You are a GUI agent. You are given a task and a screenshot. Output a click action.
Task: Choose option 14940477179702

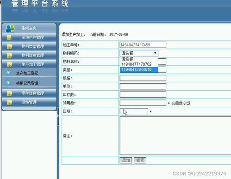(139, 64)
